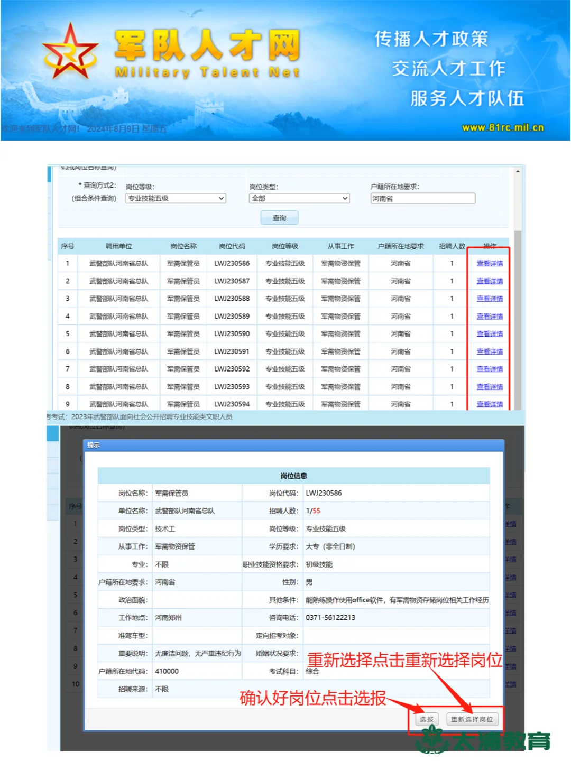
Task: Open 查看详情 link for row LWJ230593
Action: coord(490,387)
